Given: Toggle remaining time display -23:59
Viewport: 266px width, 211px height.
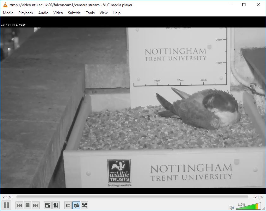Looking at the screenshot, I should click(x=258, y=197).
